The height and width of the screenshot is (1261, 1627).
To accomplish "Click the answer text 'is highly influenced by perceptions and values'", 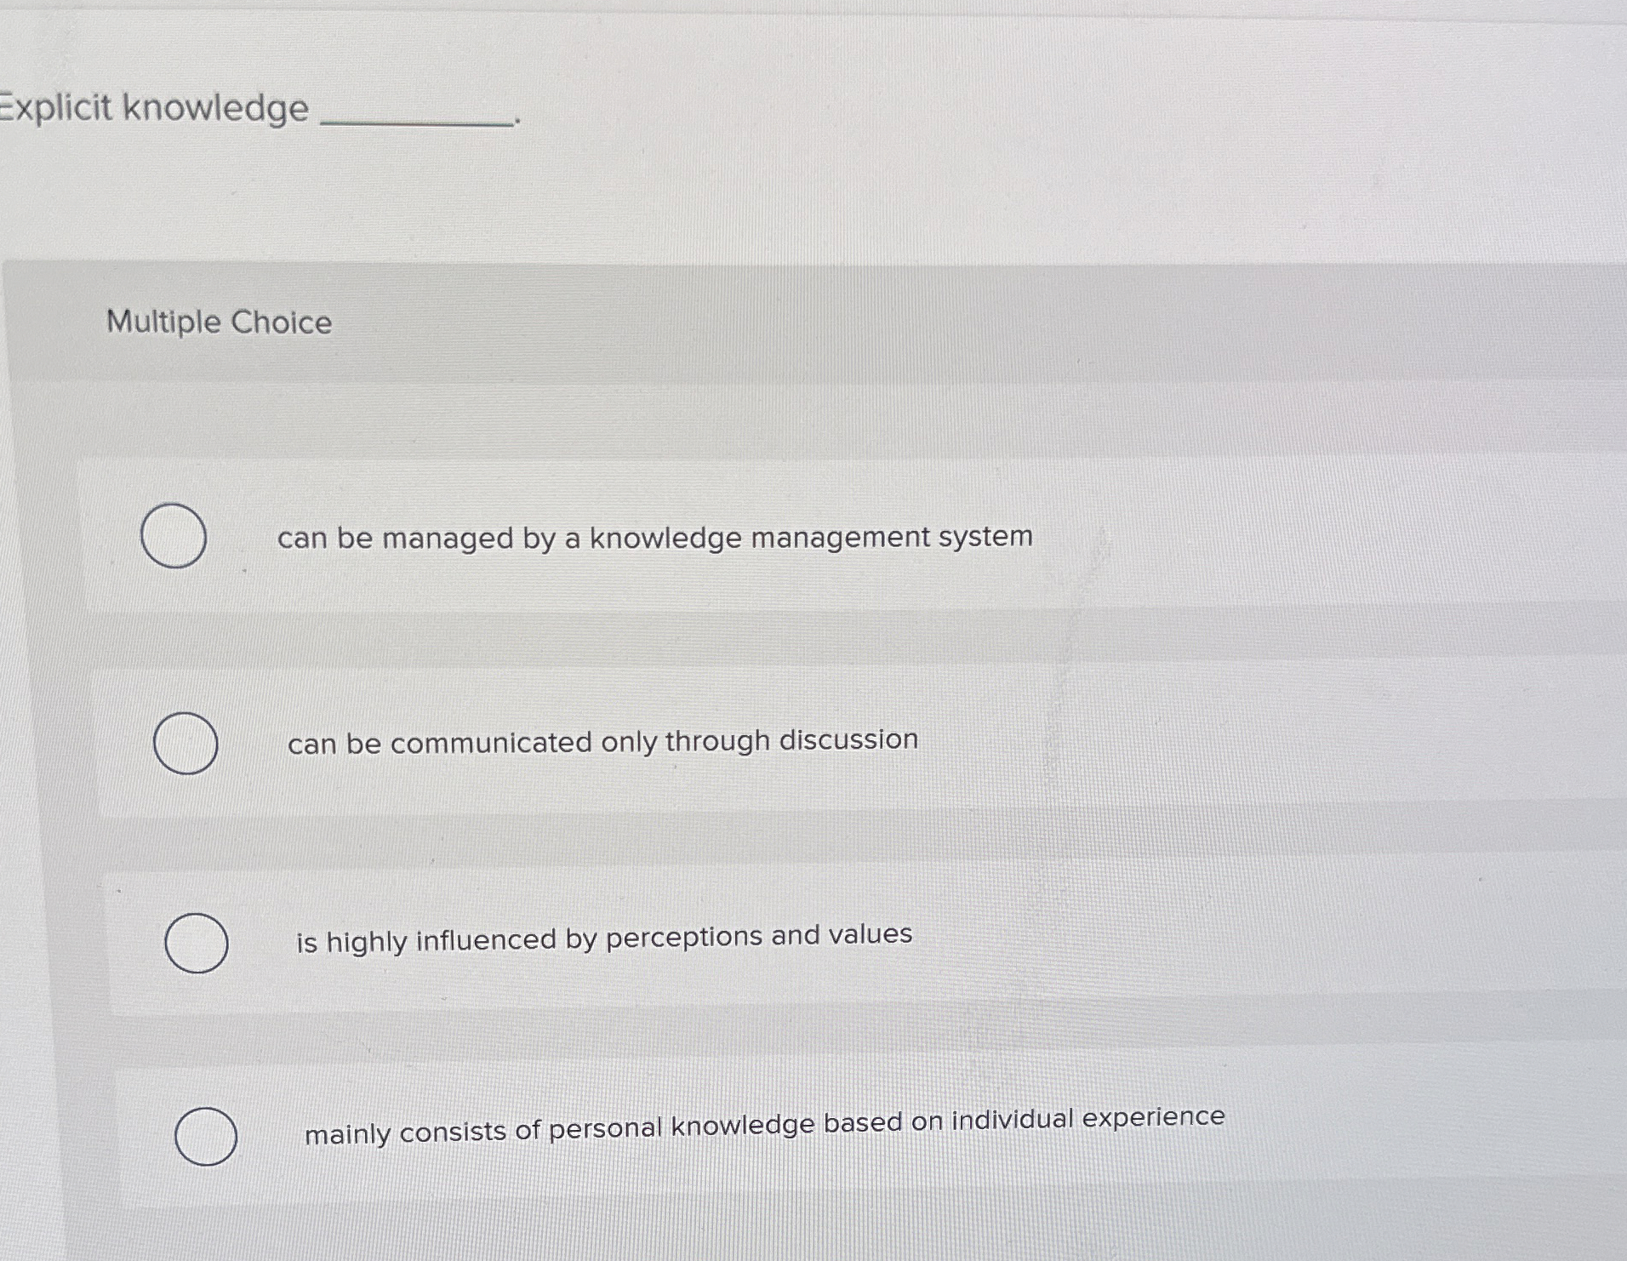I will click(604, 937).
